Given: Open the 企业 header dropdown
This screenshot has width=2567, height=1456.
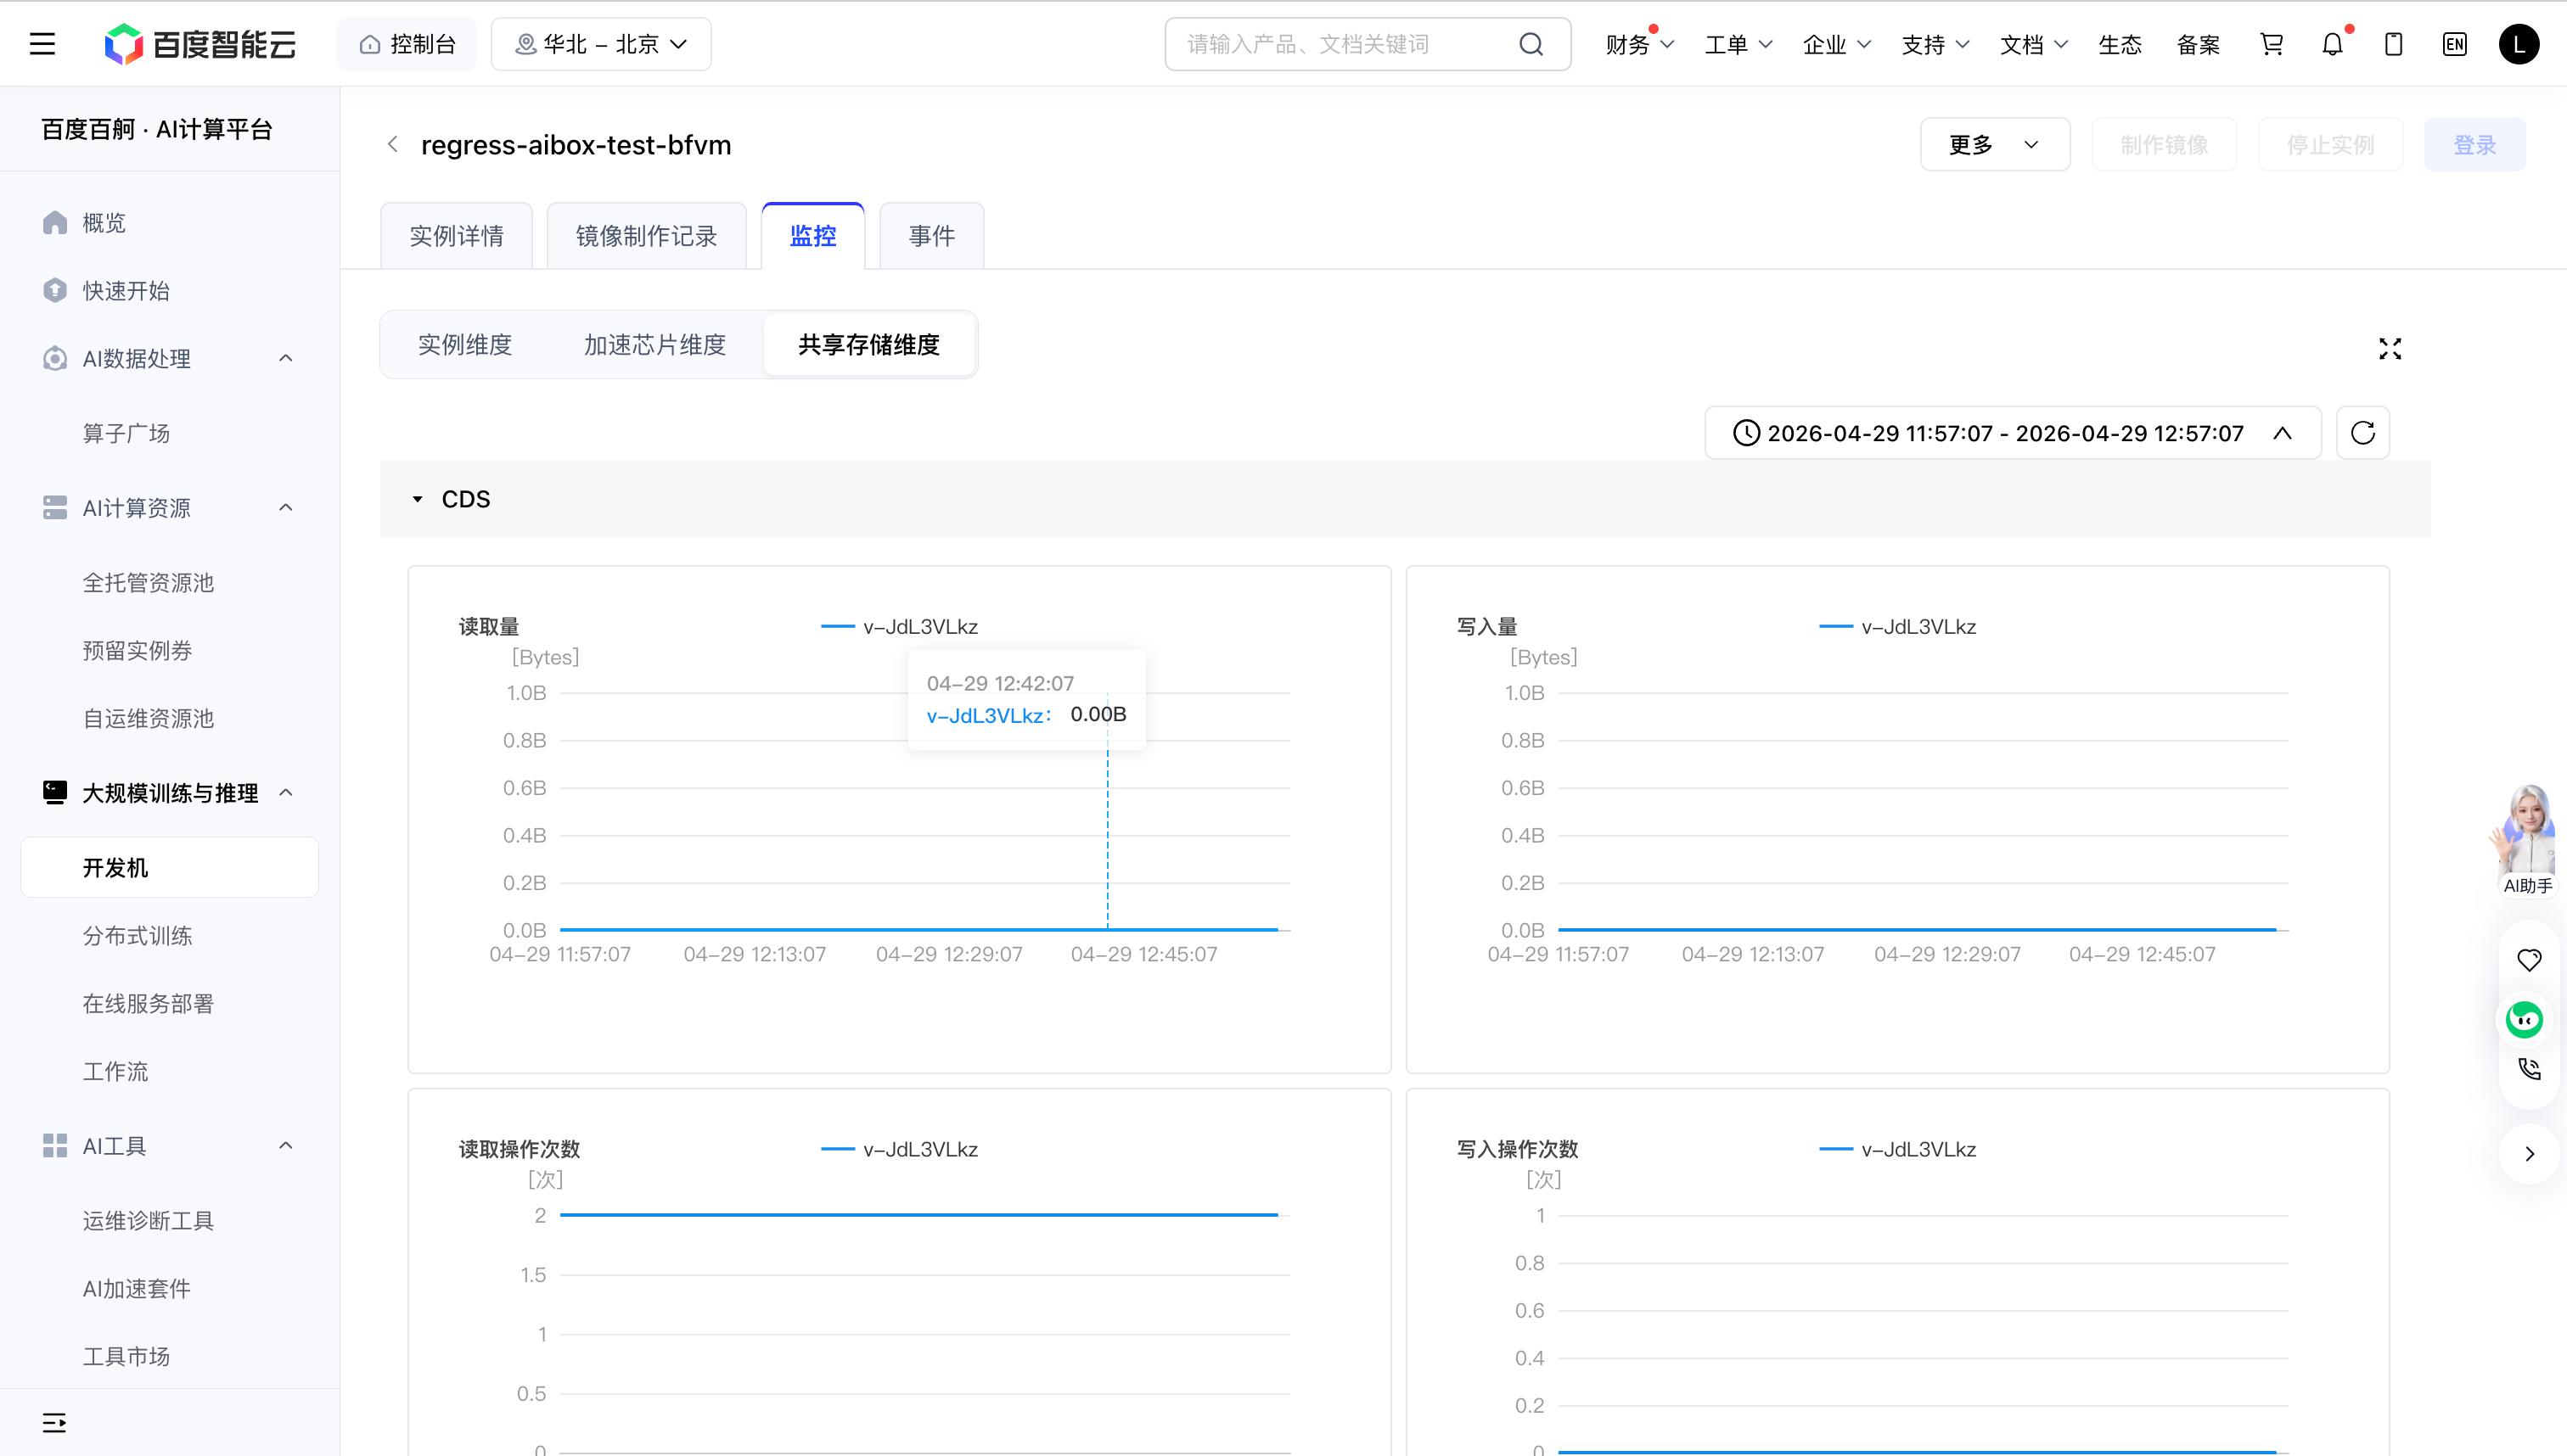Looking at the screenshot, I should click(x=1836, y=44).
